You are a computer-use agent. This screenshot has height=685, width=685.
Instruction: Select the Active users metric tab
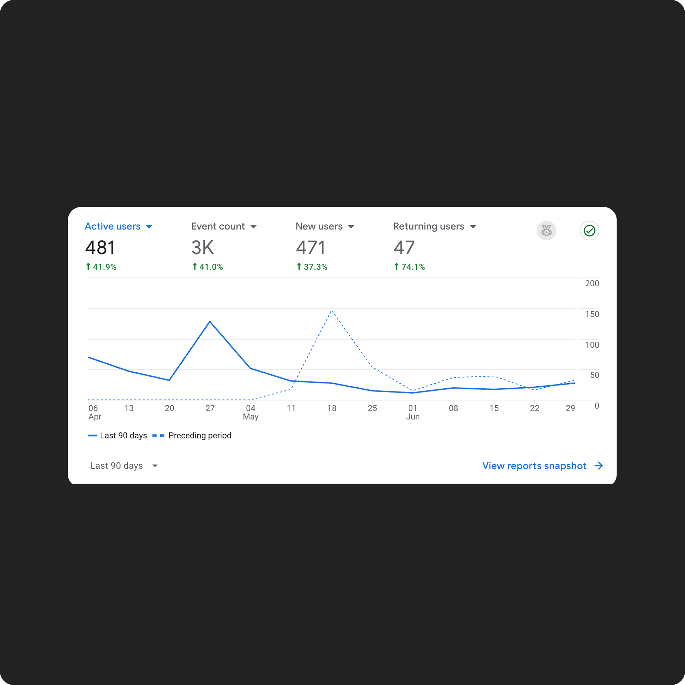pyautogui.click(x=113, y=226)
